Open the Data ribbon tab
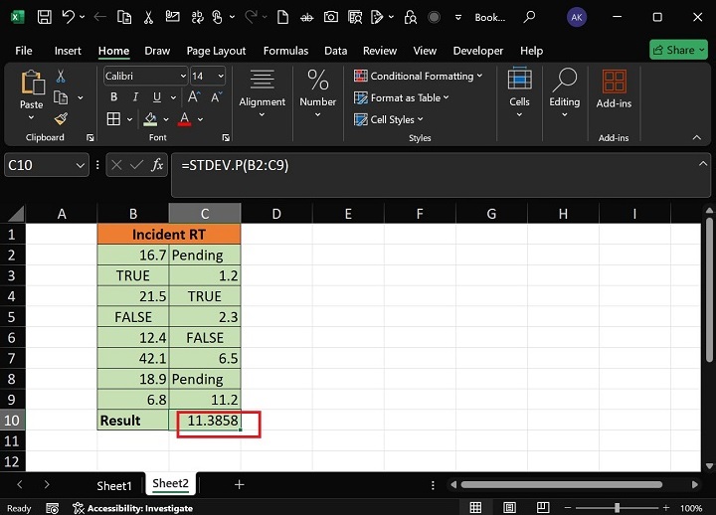The image size is (716, 515). 336,51
